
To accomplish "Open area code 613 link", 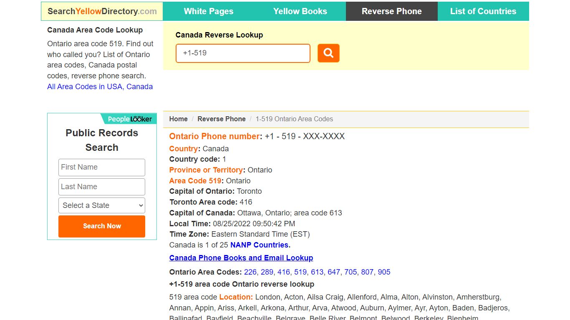I will click(x=317, y=272).
